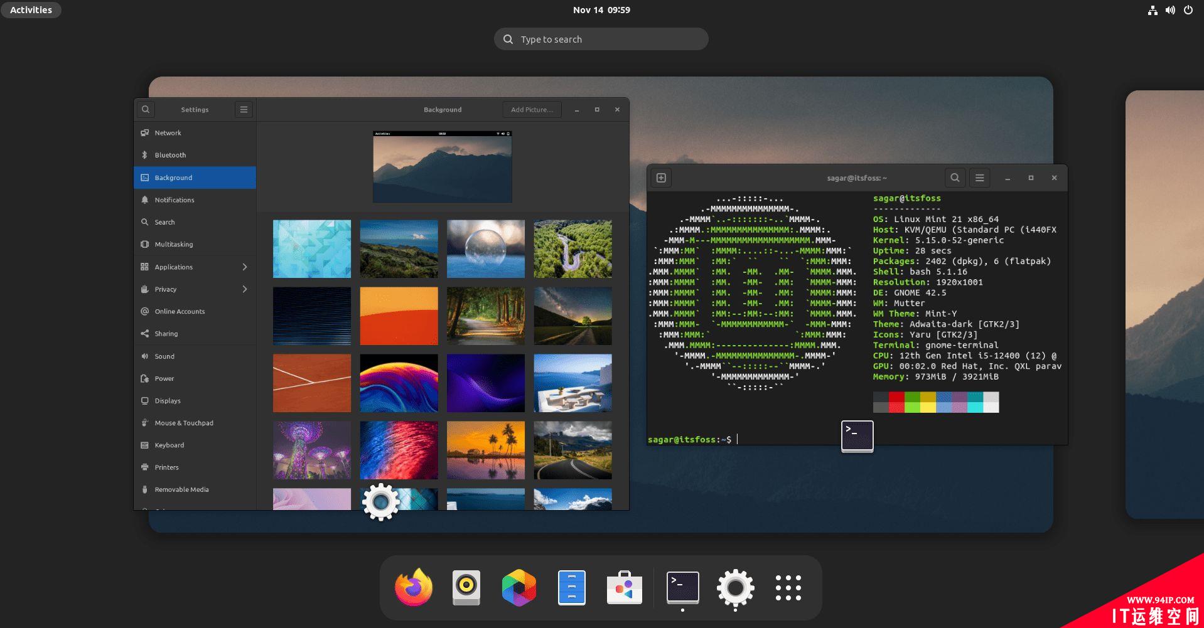Open Search settings panel
This screenshot has width=1204, height=628.
[x=195, y=222]
